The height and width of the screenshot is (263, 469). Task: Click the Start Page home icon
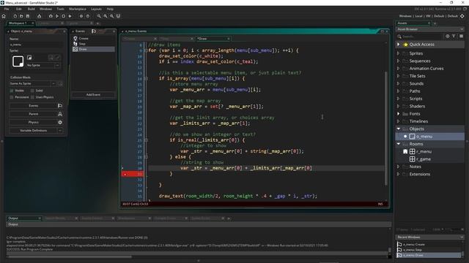(4, 16)
